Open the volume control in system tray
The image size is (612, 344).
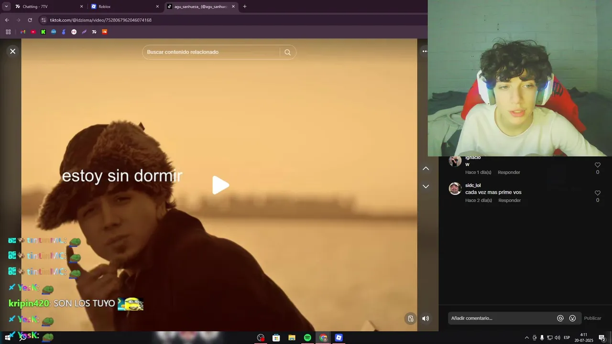pyautogui.click(x=557, y=338)
